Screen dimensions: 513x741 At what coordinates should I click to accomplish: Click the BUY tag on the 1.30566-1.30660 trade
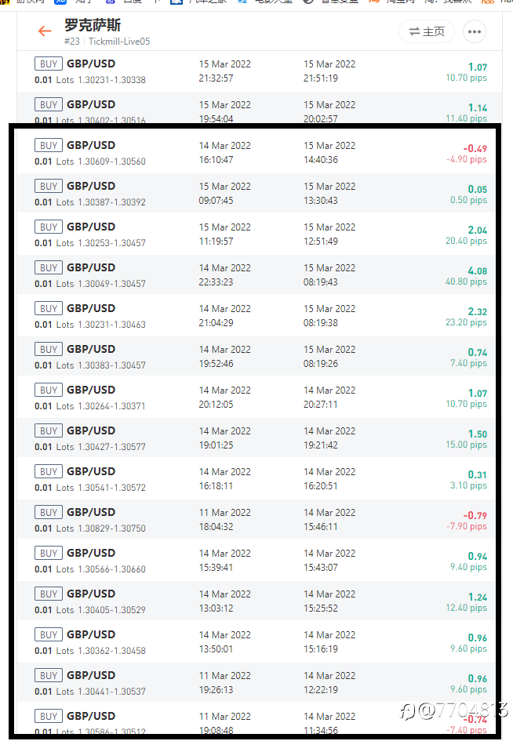48,554
